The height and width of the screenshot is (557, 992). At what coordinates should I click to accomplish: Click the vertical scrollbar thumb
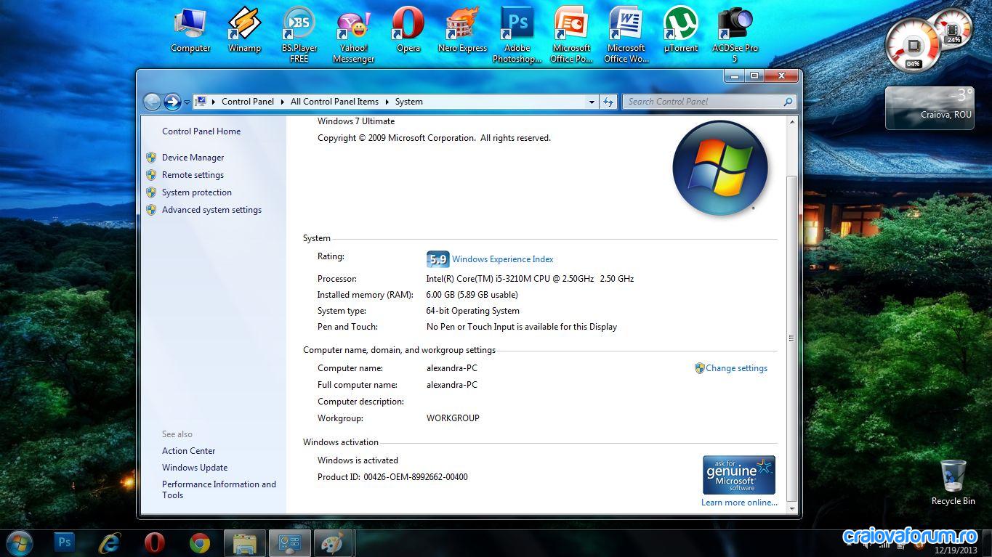click(x=791, y=338)
